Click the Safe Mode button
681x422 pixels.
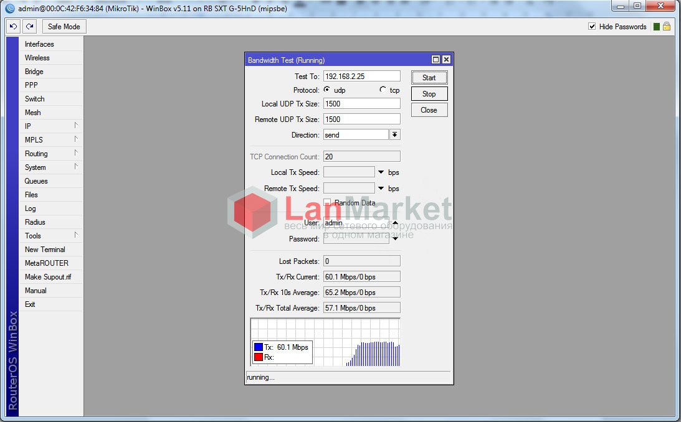[x=64, y=26]
